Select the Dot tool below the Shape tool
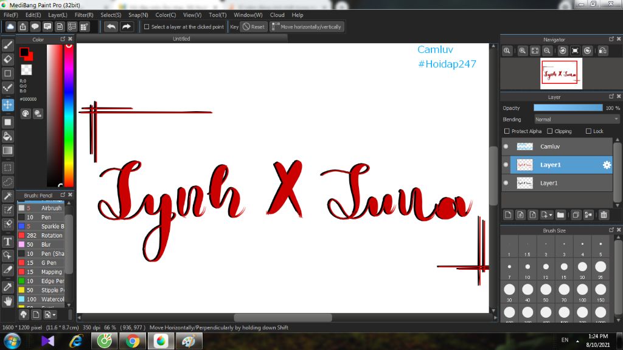 coord(7,87)
